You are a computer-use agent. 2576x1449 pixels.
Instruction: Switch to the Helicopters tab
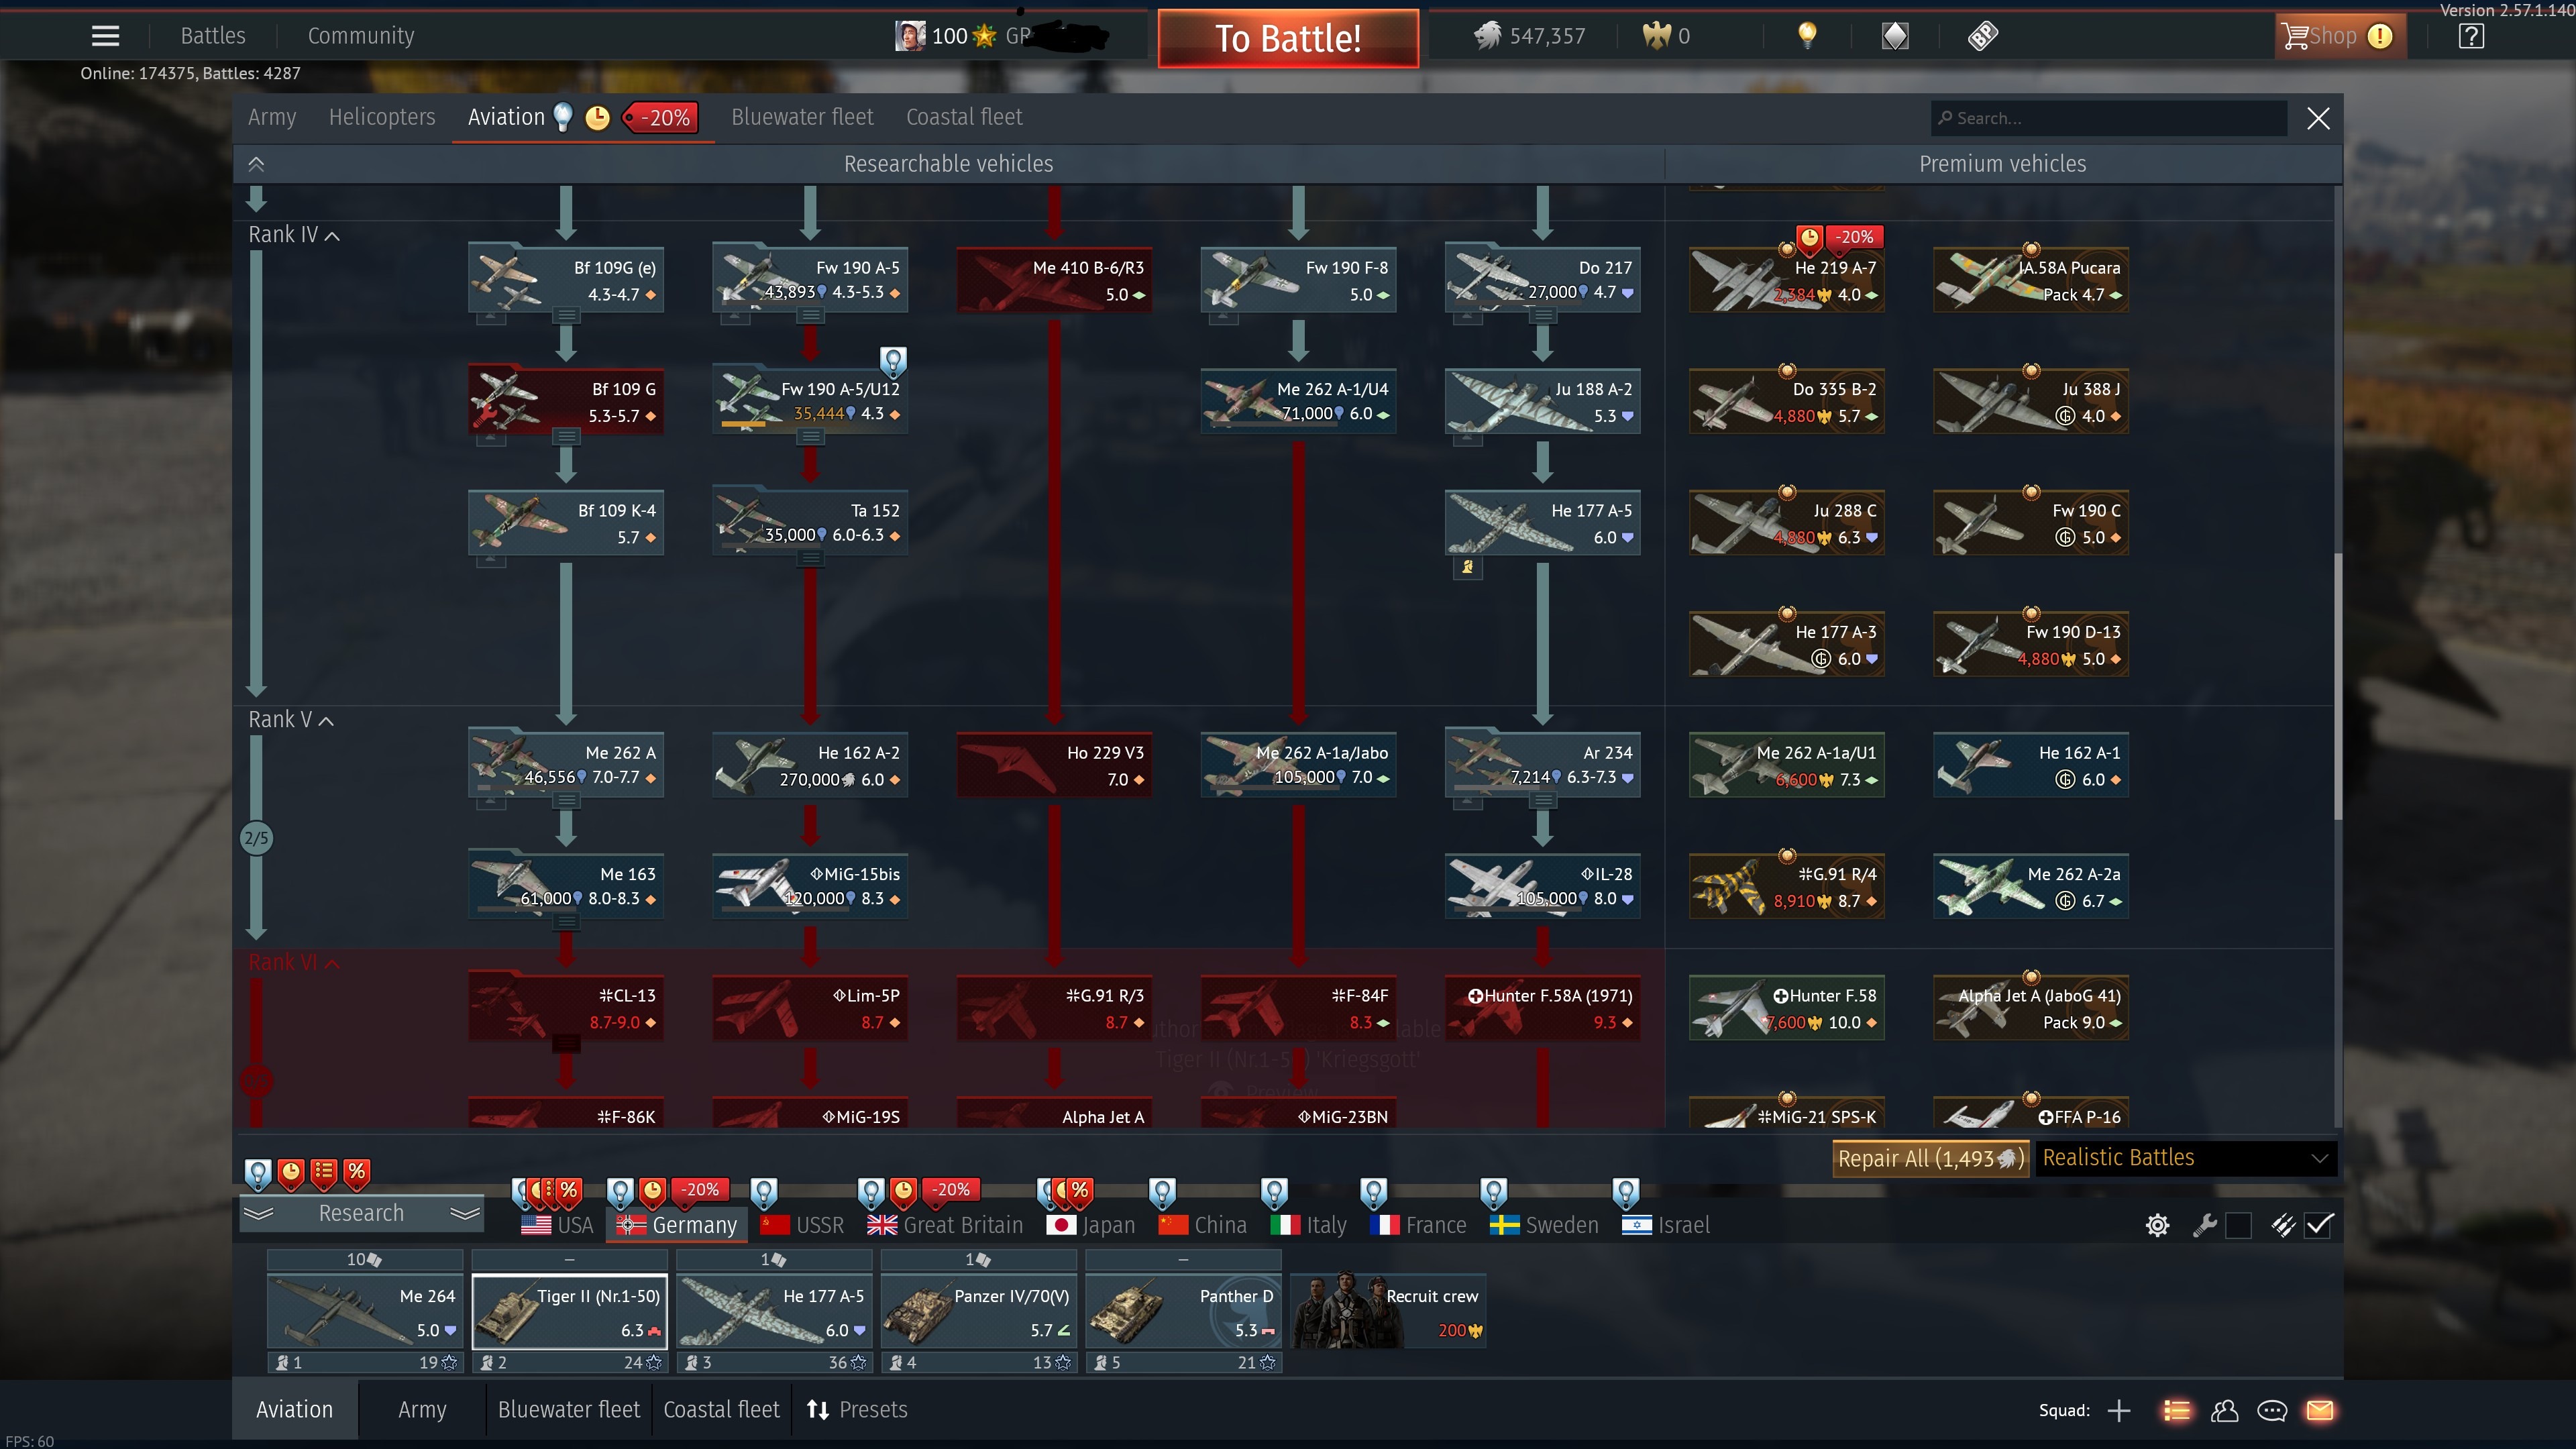coord(382,118)
